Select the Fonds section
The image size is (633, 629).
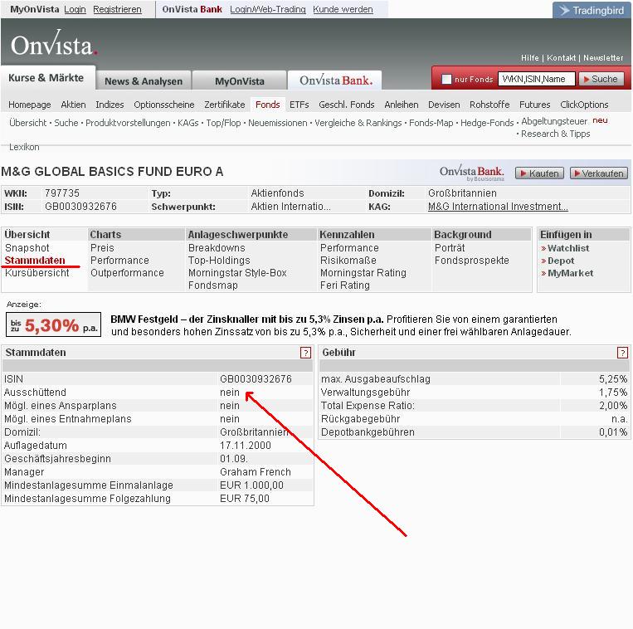click(267, 105)
